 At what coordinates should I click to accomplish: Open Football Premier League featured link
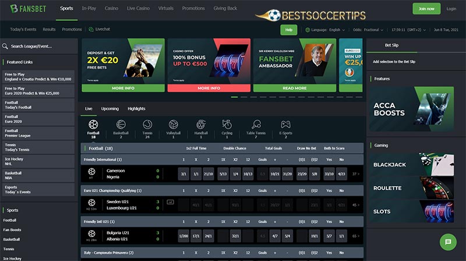click(38, 133)
